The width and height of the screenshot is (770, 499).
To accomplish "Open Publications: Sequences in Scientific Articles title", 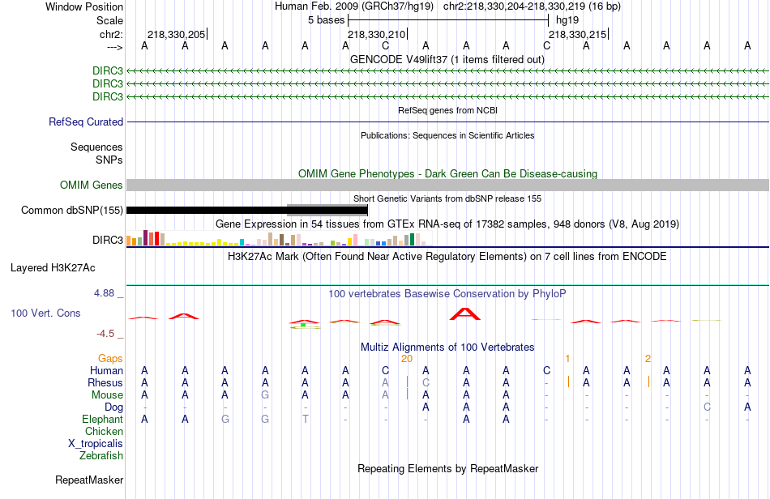I will tap(447, 135).
